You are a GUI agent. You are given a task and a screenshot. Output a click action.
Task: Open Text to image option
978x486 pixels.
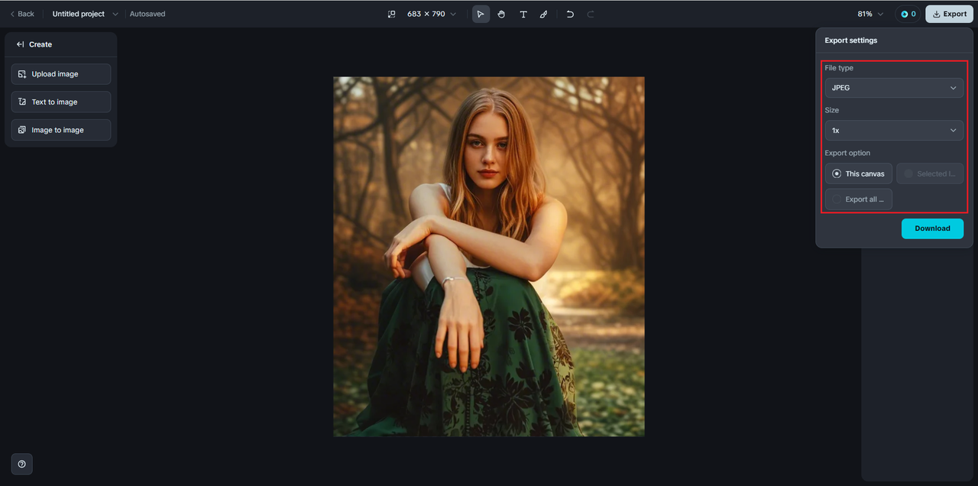(x=61, y=102)
